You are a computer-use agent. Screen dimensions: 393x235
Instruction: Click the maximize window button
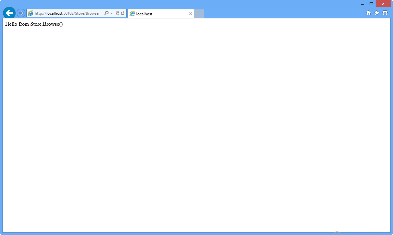click(371, 4)
